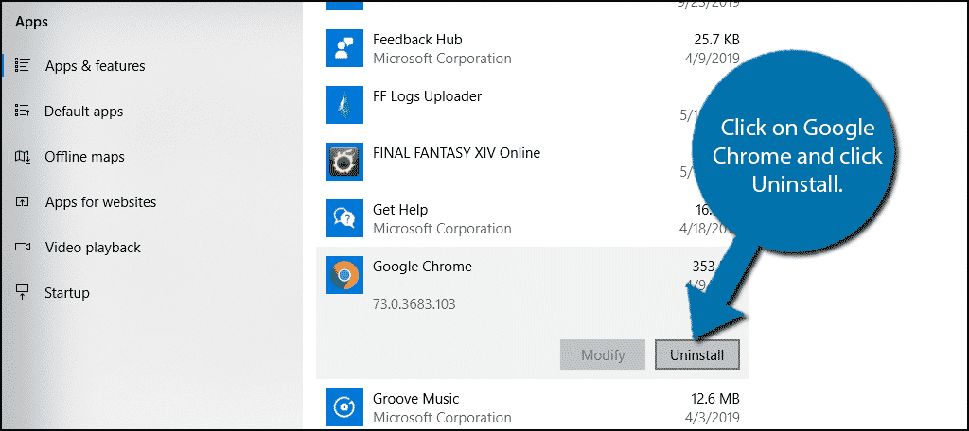Click the FINAL FANTASY XIV Online icon

344,162
